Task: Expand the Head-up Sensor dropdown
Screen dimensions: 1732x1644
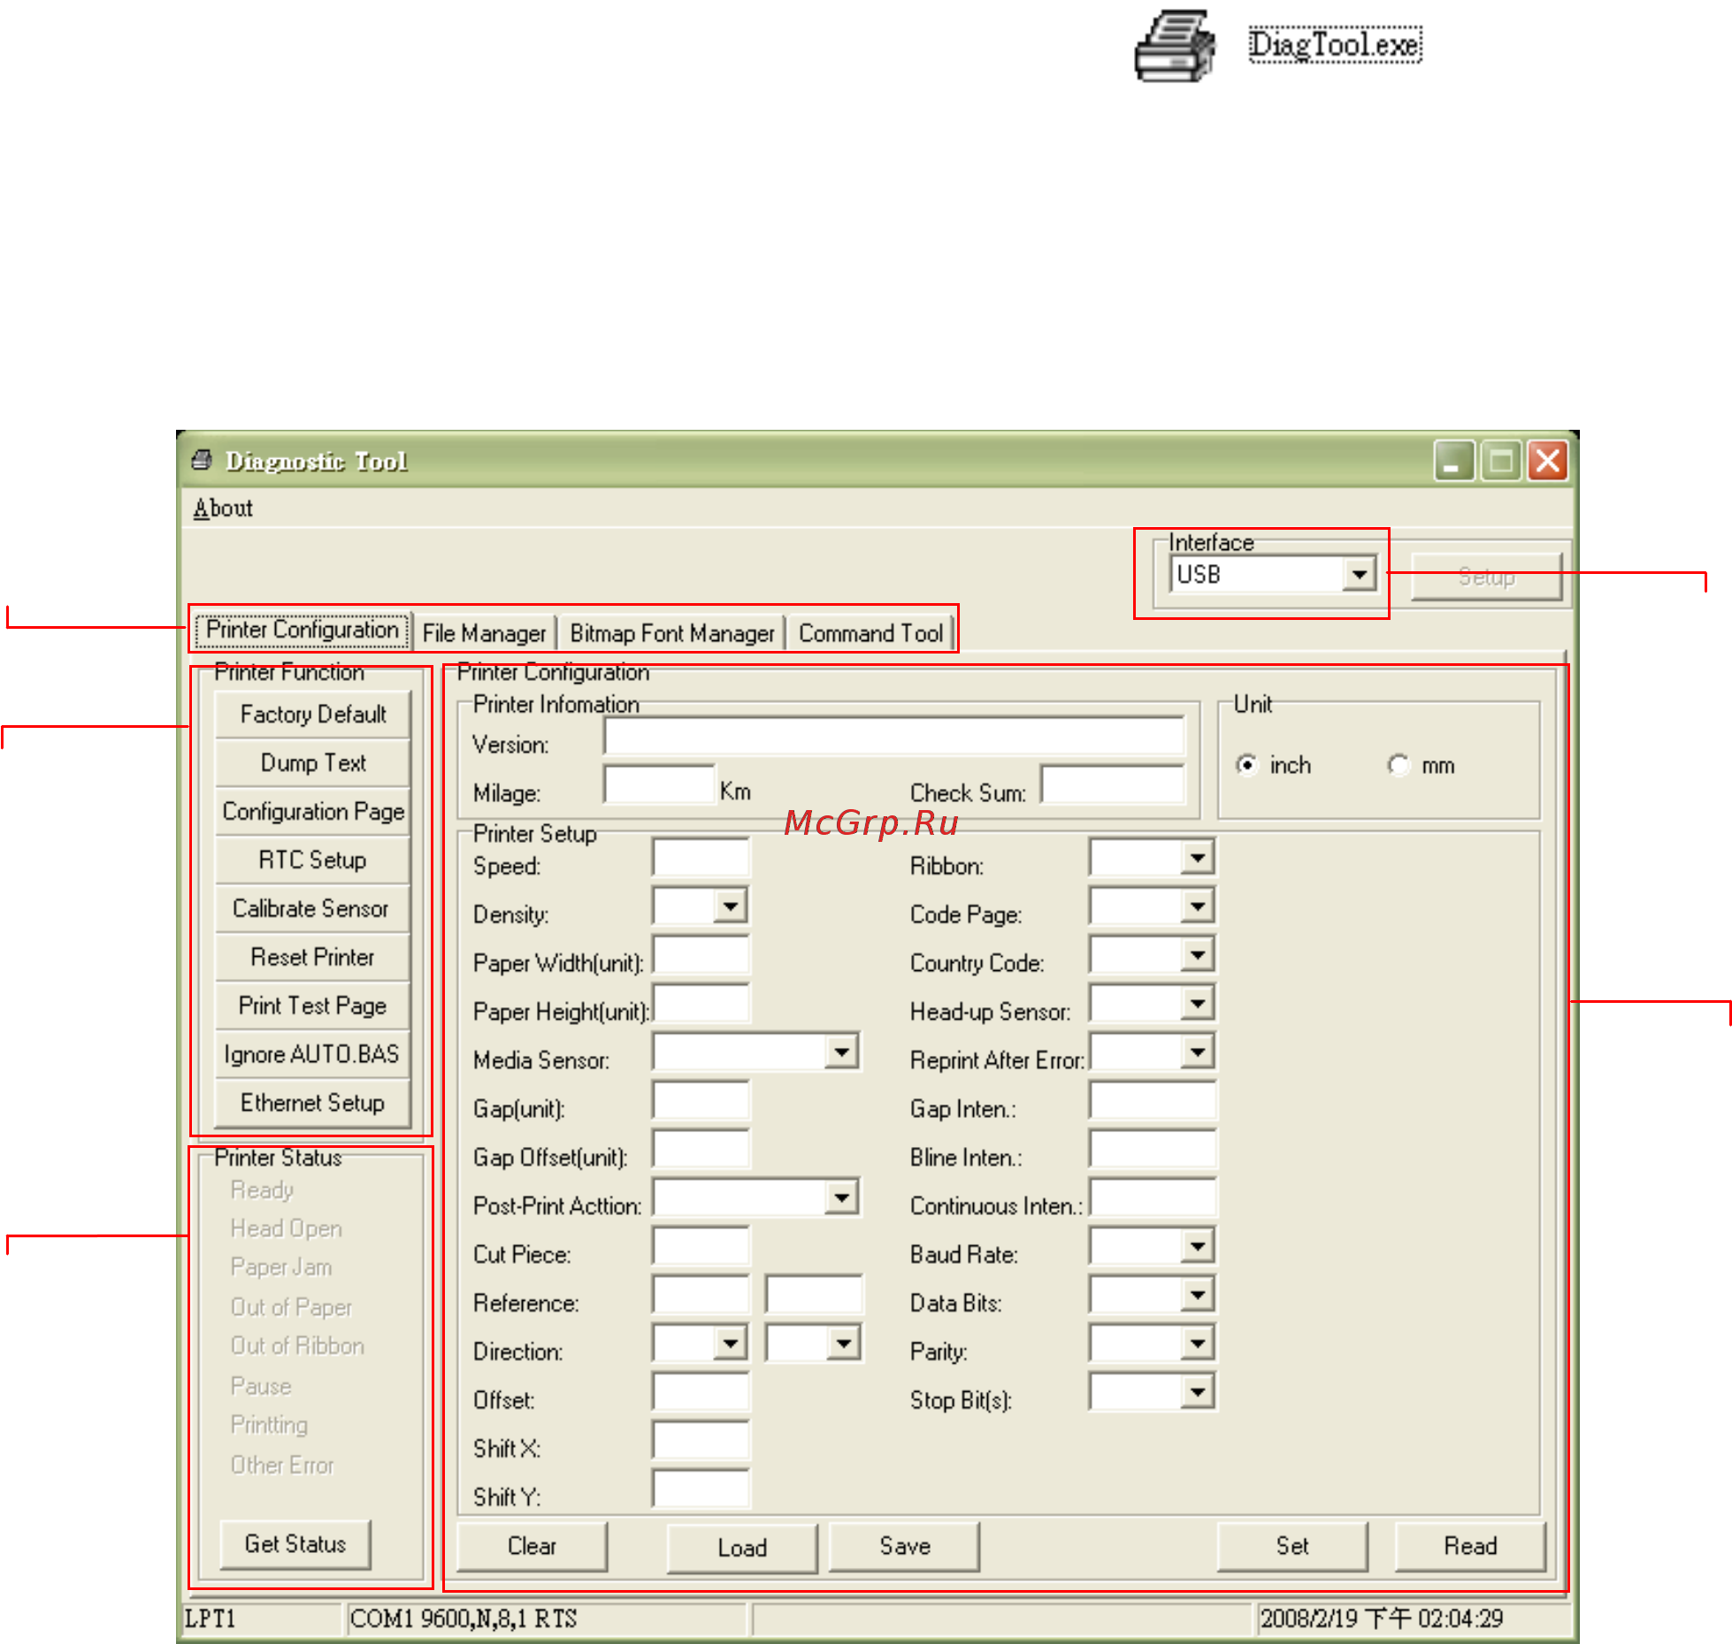Action: [x=1198, y=1003]
